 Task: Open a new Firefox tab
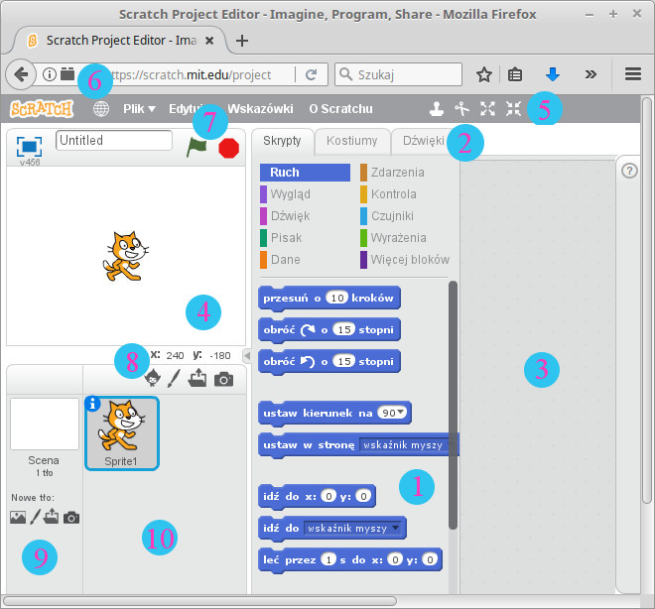[242, 41]
